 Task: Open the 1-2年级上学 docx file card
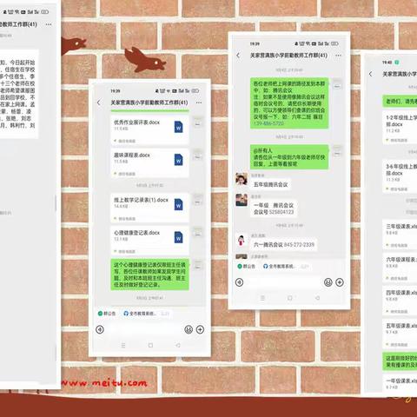point(400,128)
